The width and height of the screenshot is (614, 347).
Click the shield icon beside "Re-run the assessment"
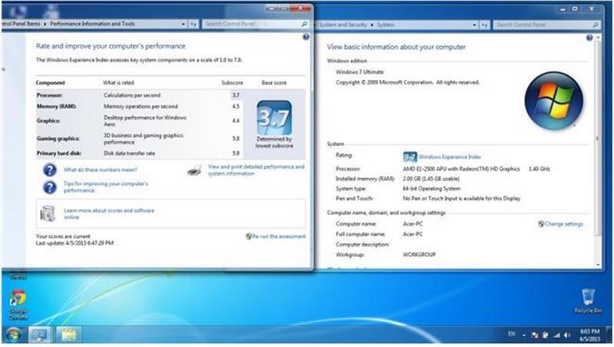(248, 236)
